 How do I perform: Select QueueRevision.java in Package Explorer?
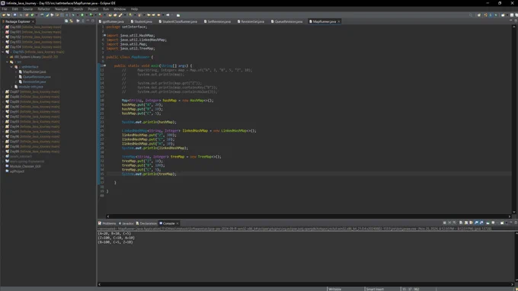click(x=37, y=77)
